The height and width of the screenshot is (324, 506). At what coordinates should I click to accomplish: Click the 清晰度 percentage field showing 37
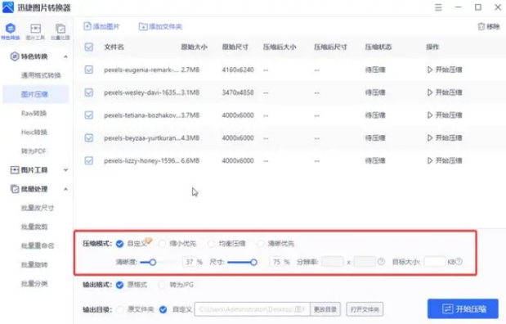coord(190,262)
